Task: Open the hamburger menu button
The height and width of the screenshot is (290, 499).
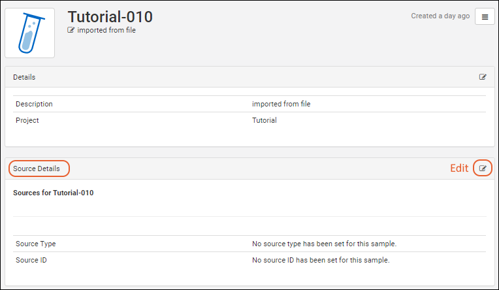Action: (x=485, y=18)
